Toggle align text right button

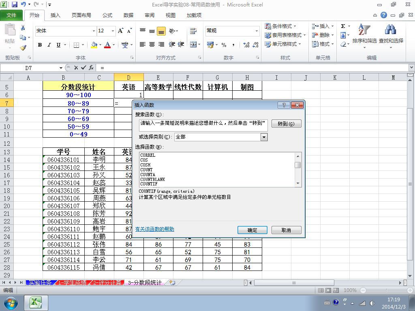tap(161, 45)
